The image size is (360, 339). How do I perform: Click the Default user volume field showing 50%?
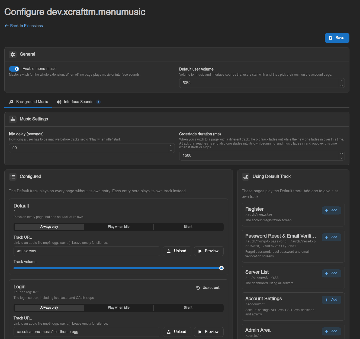259,83
